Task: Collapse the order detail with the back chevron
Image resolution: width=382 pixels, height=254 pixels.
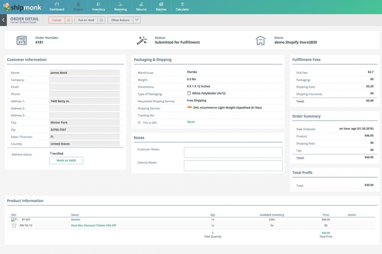Action: click(3, 20)
